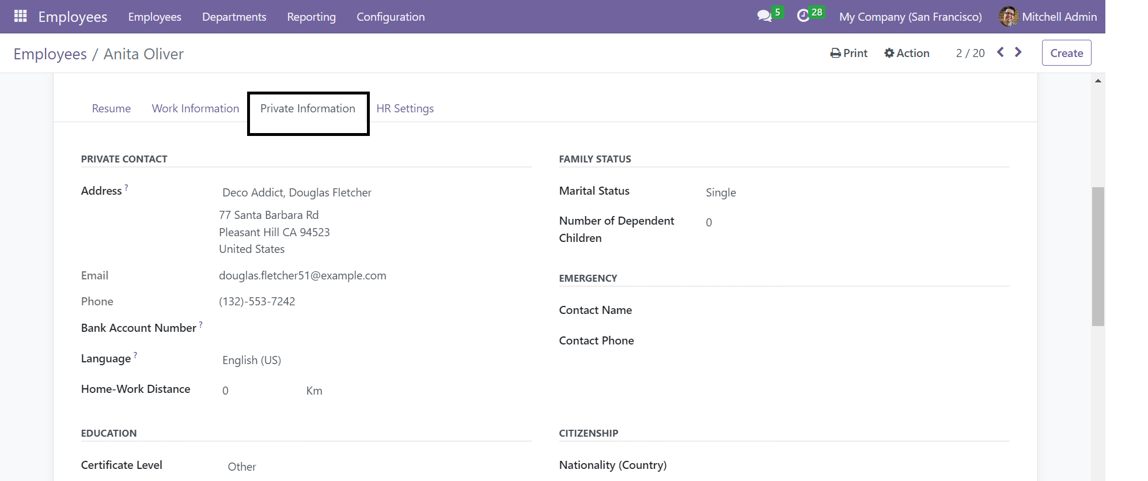Click 77 Santa Barbara Rd text
The width and height of the screenshot is (1148, 481).
[268, 215]
